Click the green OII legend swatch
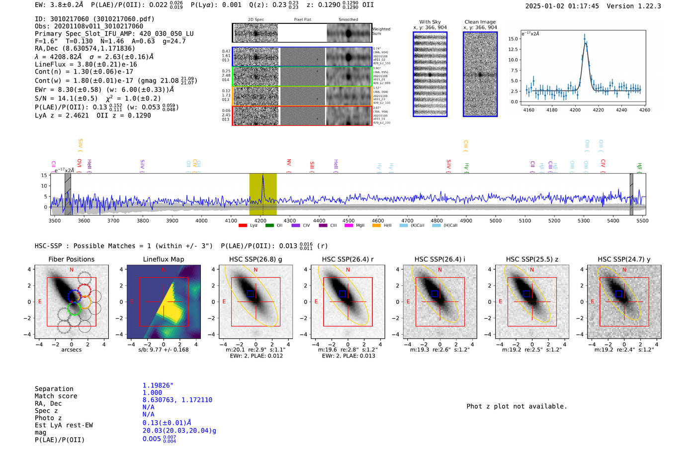 click(269, 225)
